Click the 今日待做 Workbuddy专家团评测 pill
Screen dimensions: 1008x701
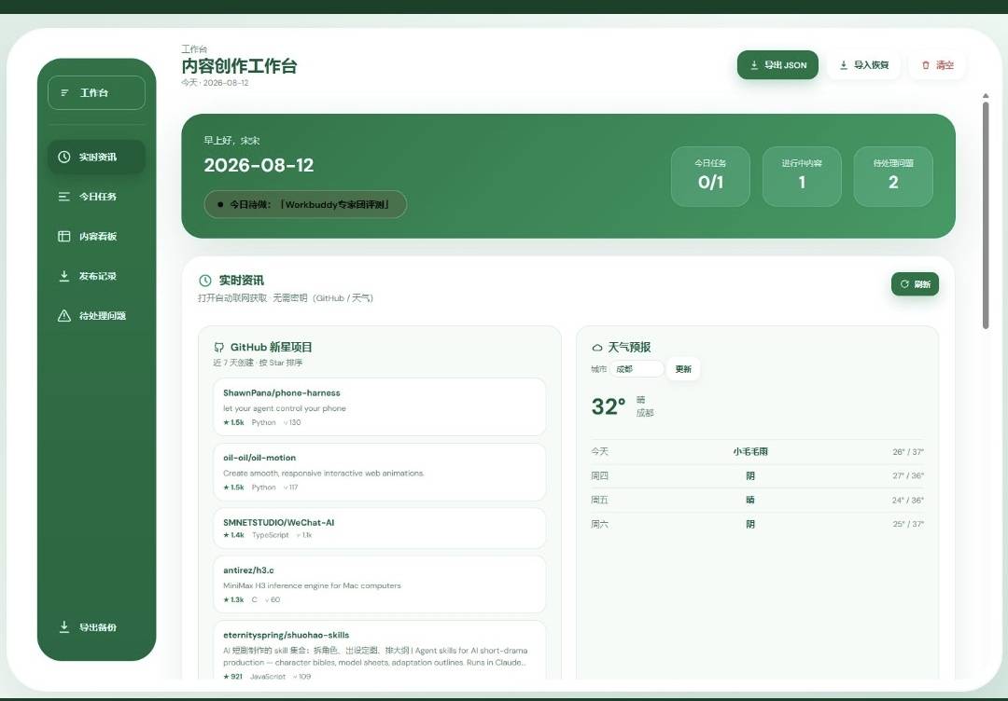point(305,204)
